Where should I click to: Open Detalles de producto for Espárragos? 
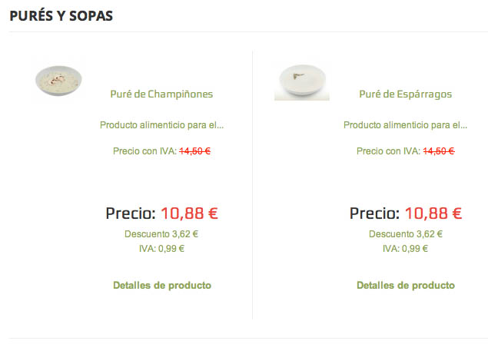(406, 285)
